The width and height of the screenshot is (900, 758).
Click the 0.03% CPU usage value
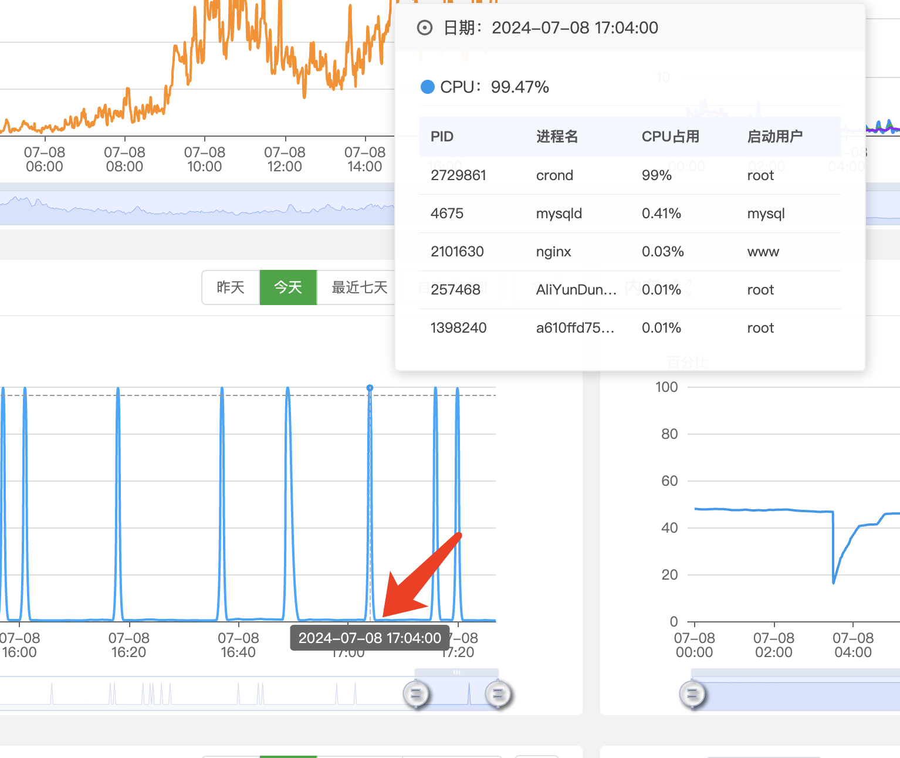point(662,252)
